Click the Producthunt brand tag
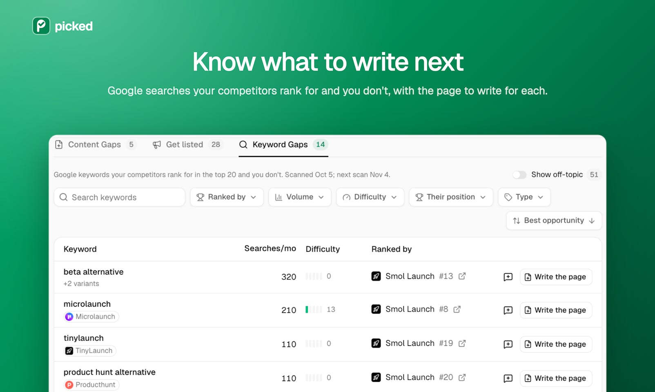655x392 pixels. [91, 385]
